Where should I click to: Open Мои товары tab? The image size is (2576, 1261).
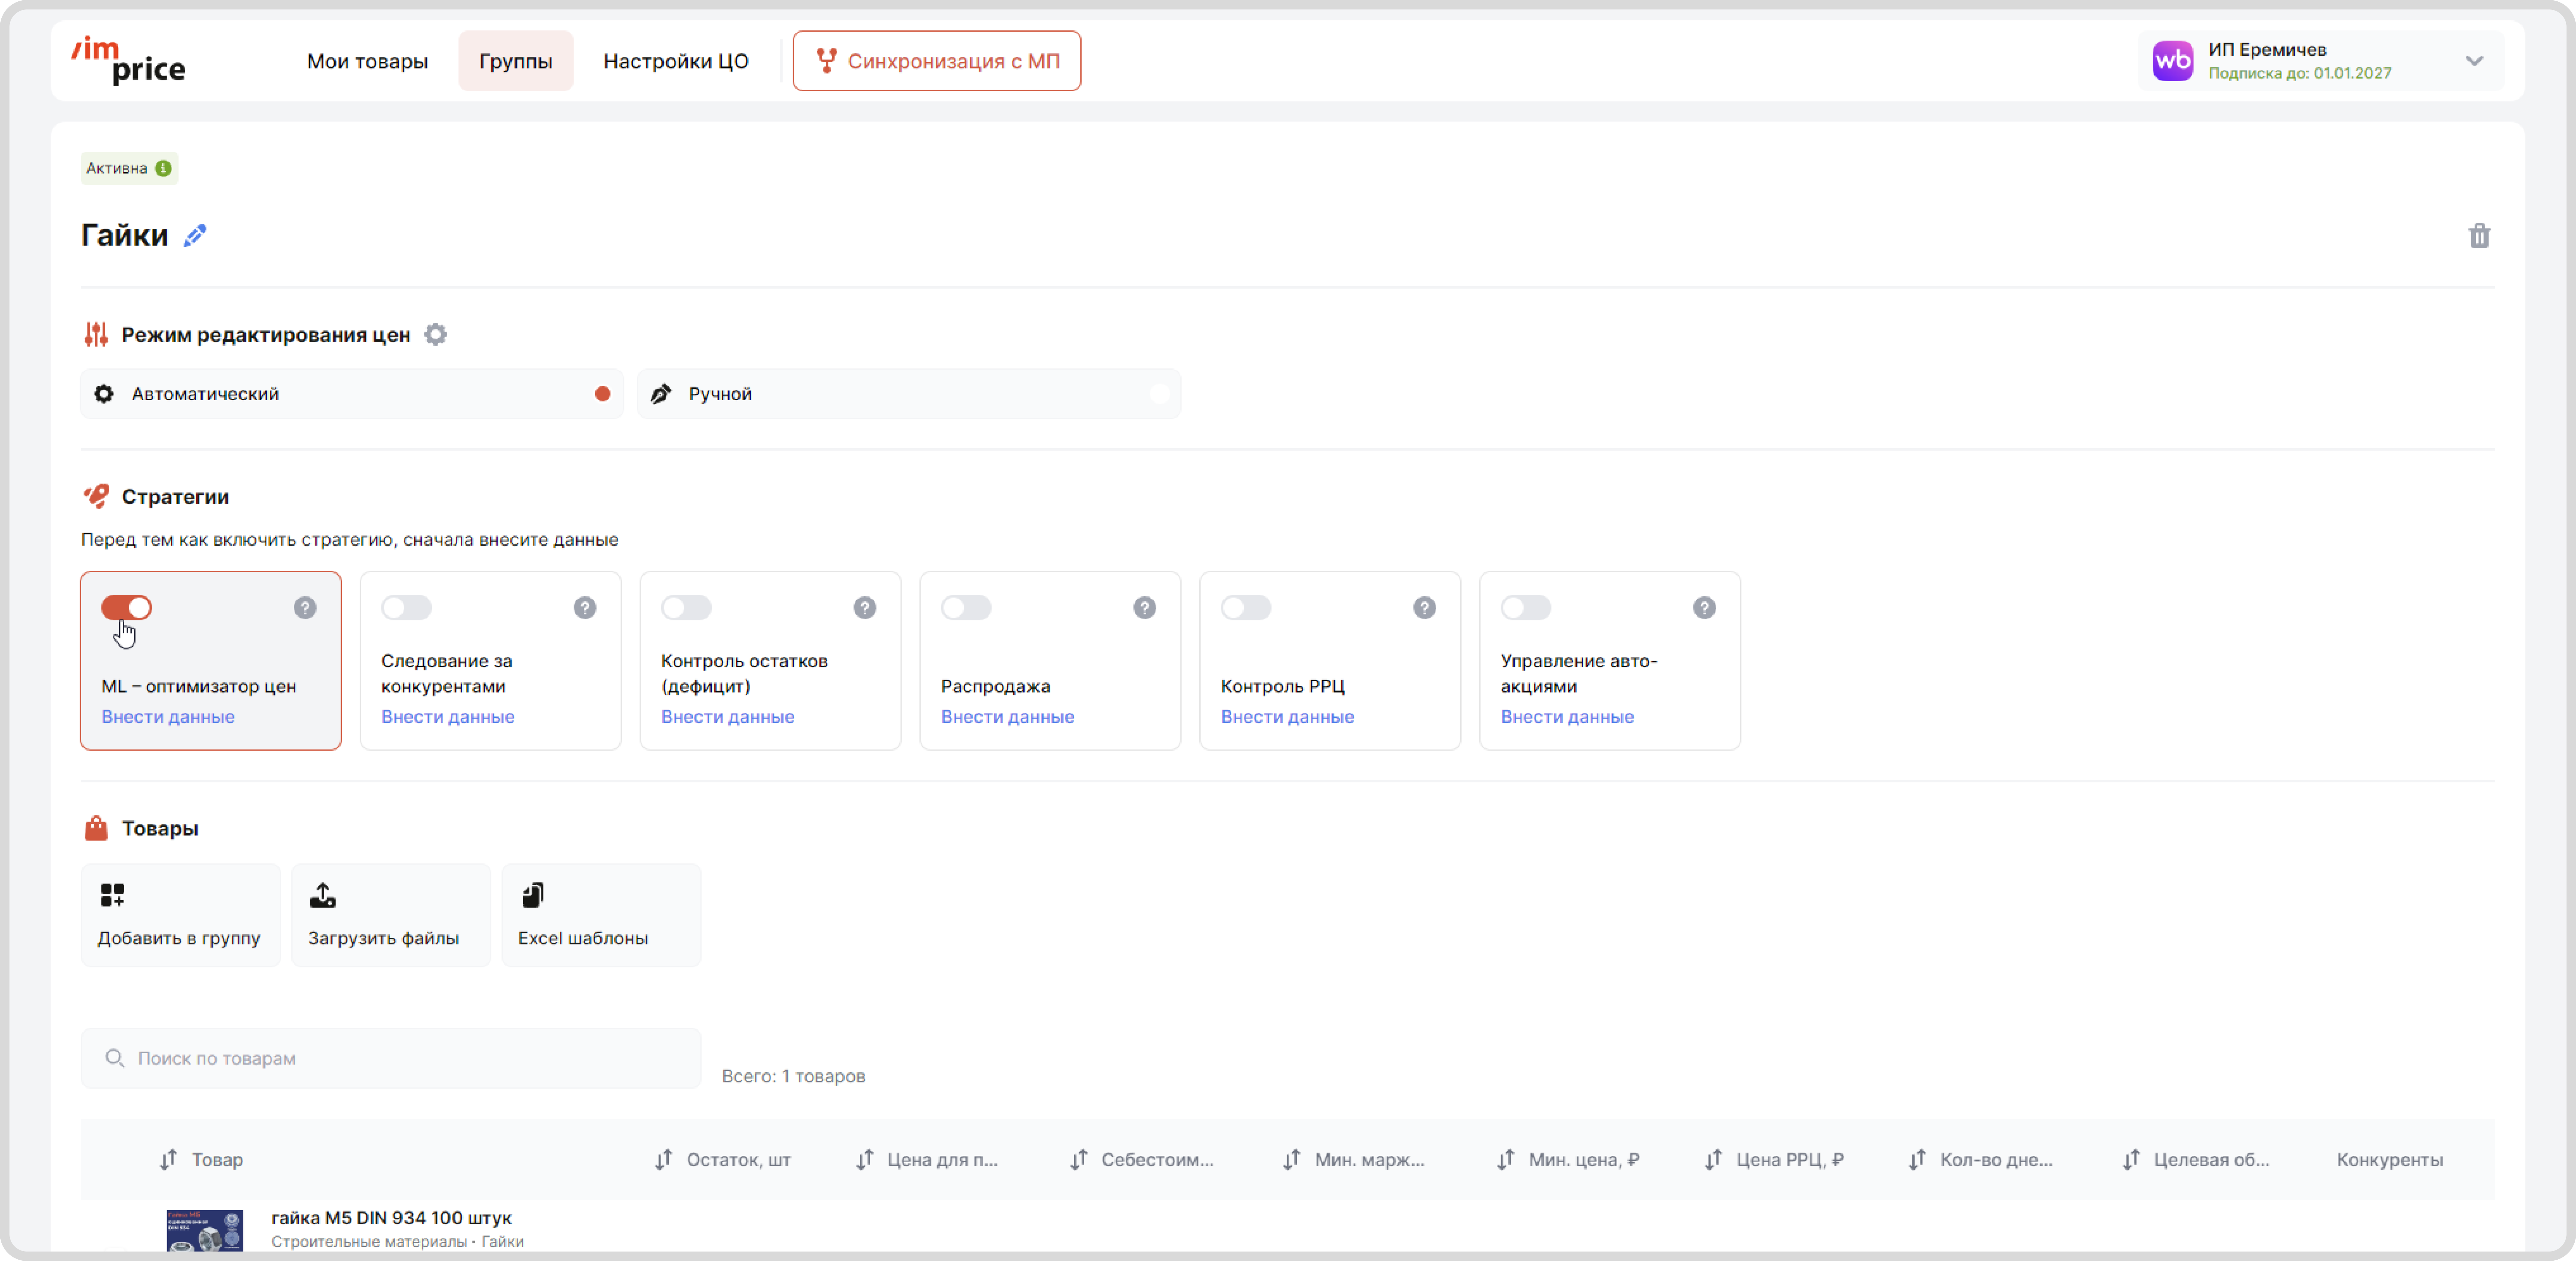(367, 61)
